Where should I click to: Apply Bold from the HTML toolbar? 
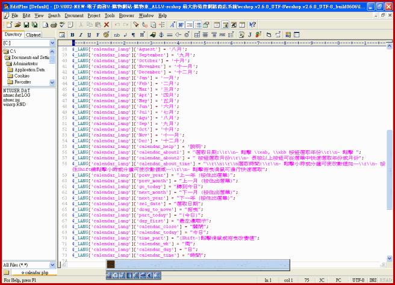tap(72, 35)
